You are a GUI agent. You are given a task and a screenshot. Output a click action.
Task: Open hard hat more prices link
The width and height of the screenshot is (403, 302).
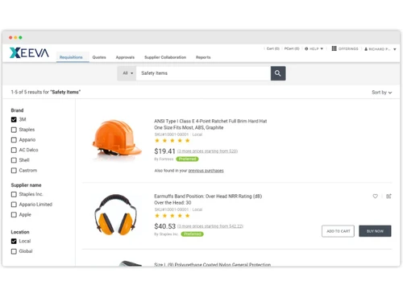click(x=207, y=151)
